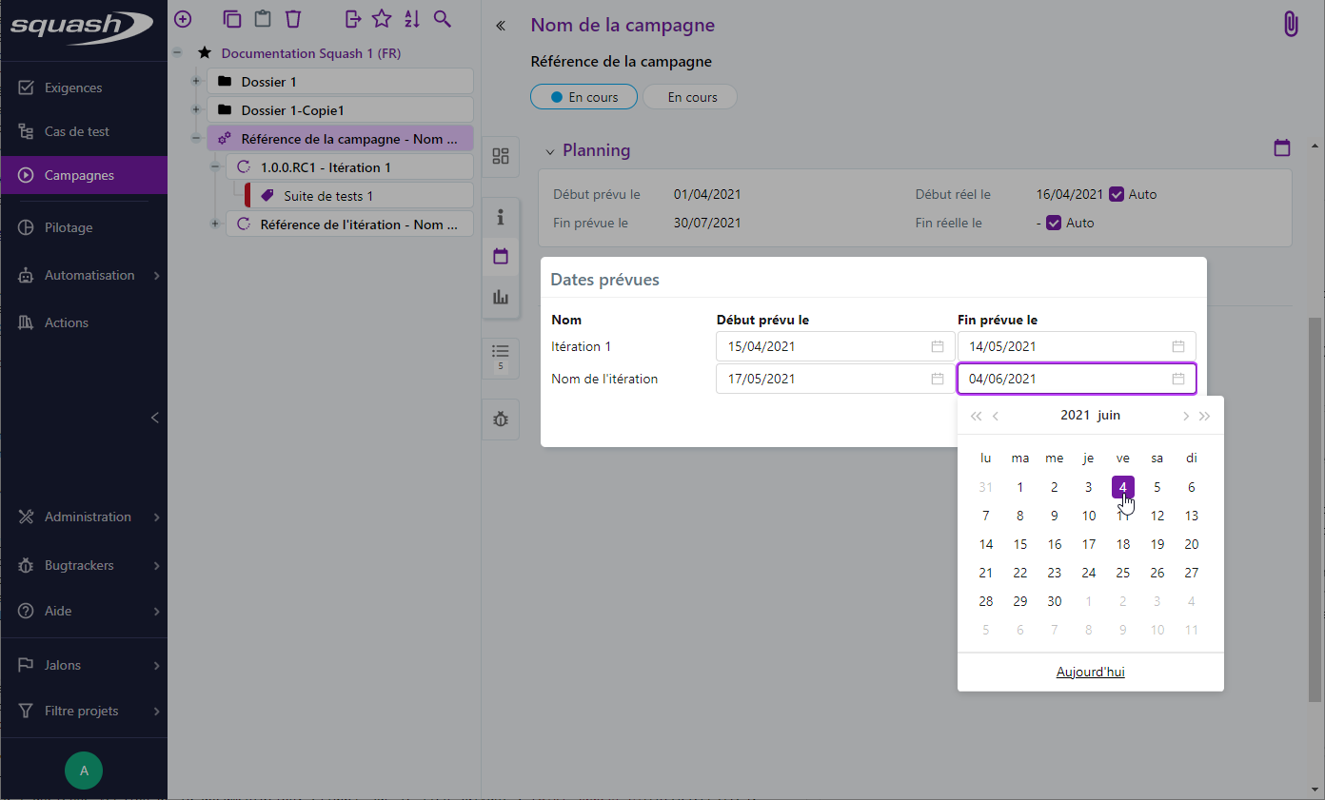The height and width of the screenshot is (800, 1325).
Task: Open the search icon above the tree
Action: (442, 18)
